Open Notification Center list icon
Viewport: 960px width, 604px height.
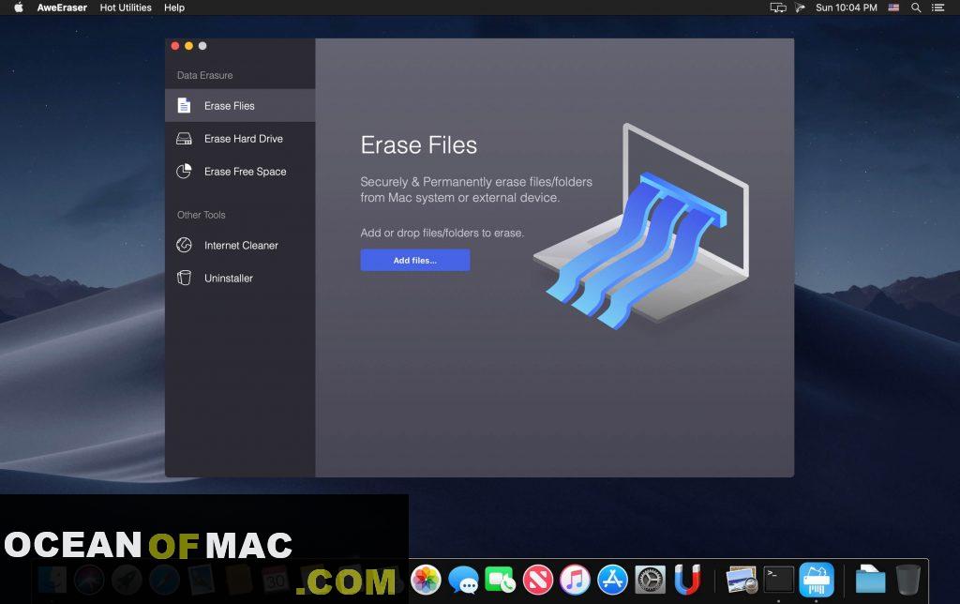pos(937,8)
